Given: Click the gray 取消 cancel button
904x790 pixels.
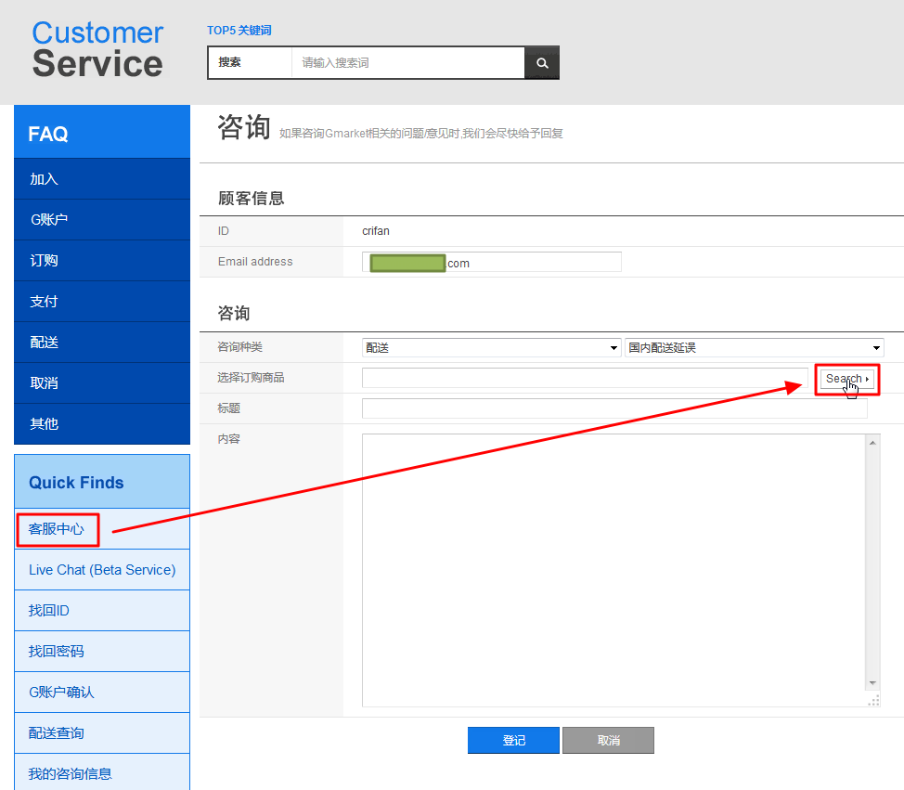Looking at the screenshot, I should (608, 740).
